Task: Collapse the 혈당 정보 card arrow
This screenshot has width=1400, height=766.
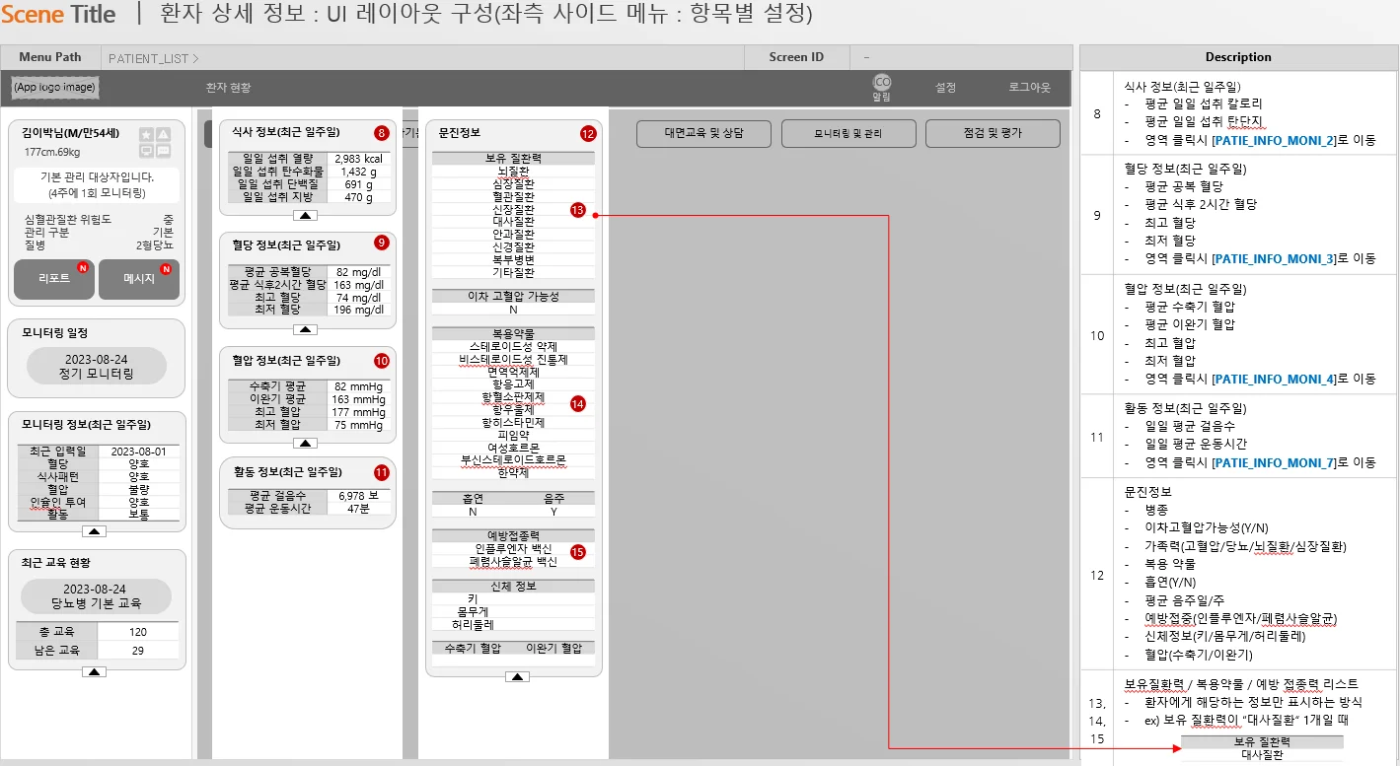Action: [x=306, y=329]
